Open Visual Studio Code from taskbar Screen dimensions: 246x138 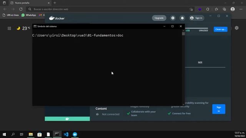(x=66, y=135)
